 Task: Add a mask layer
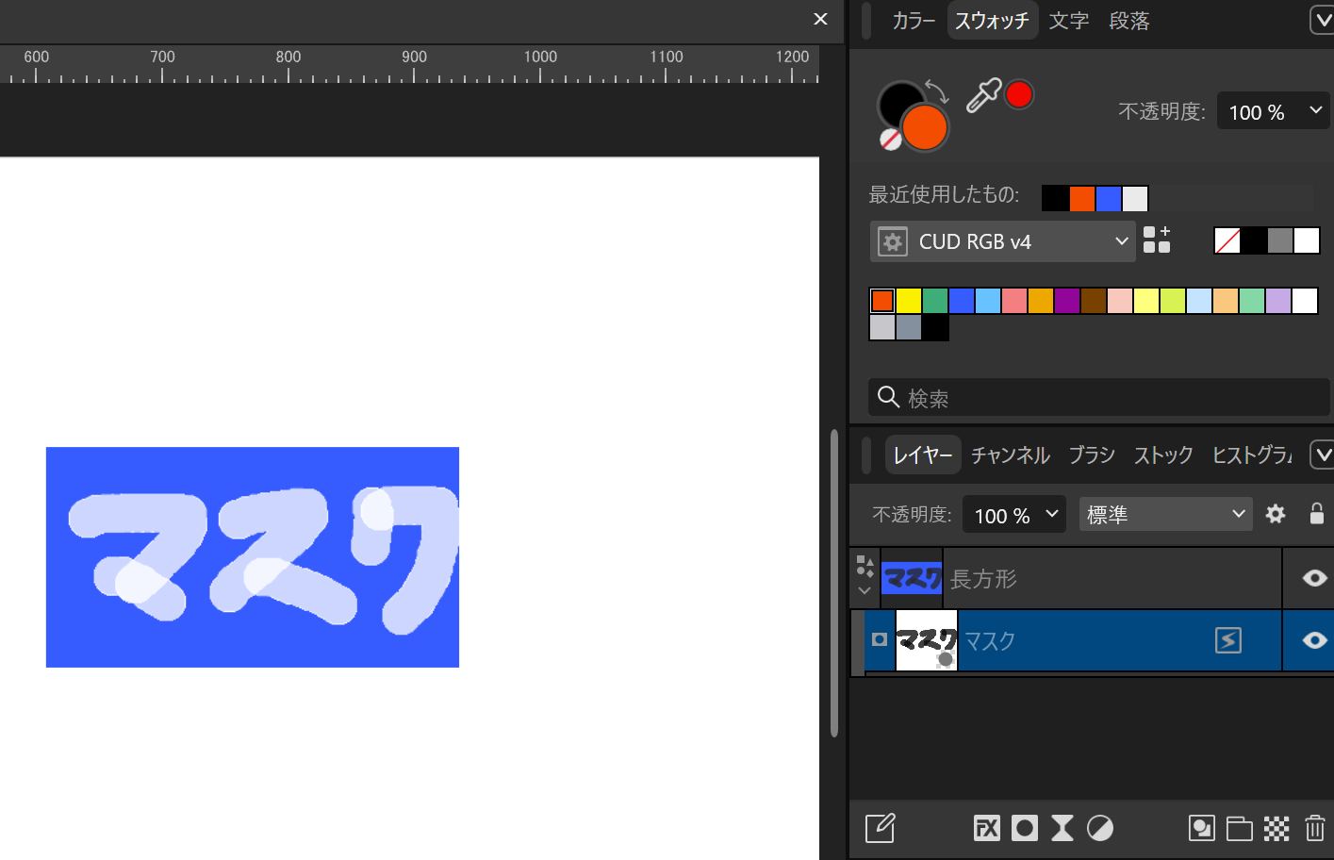(x=1024, y=828)
